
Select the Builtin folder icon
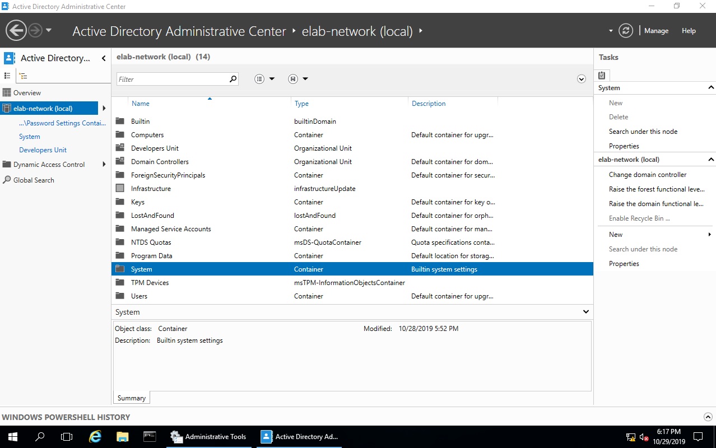point(120,121)
